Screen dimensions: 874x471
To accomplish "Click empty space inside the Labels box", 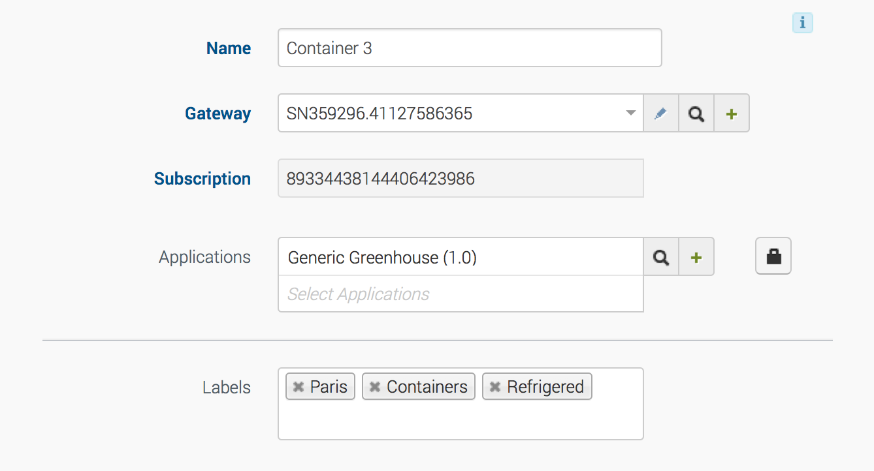I will tap(460, 421).
